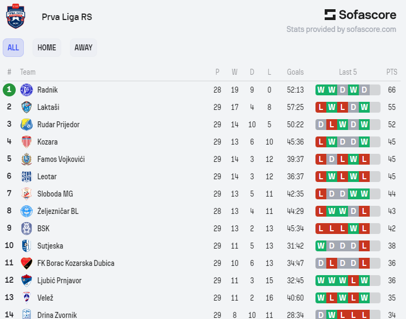This screenshot has height=319, width=406.
Task: Click the Famos Vojkovići team crest
Action: pos(27,159)
